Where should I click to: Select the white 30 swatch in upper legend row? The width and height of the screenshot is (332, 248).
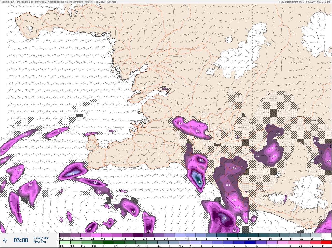tap(326, 235)
